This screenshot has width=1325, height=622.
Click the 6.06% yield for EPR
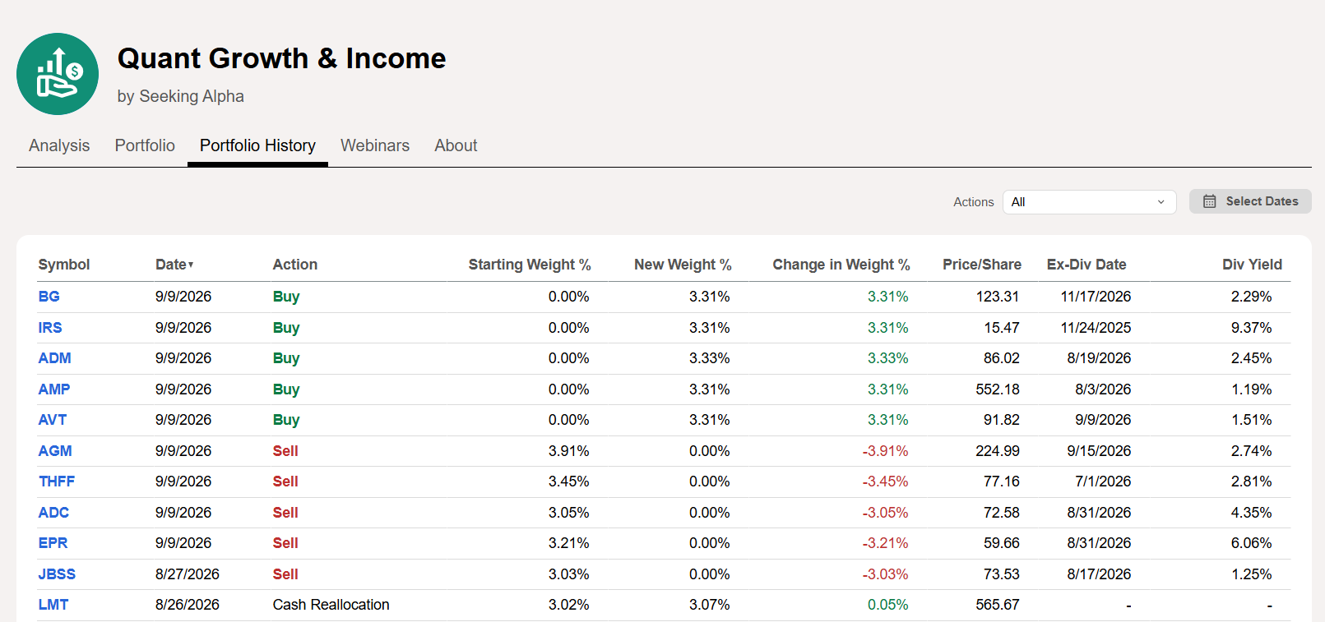click(x=1251, y=543)
